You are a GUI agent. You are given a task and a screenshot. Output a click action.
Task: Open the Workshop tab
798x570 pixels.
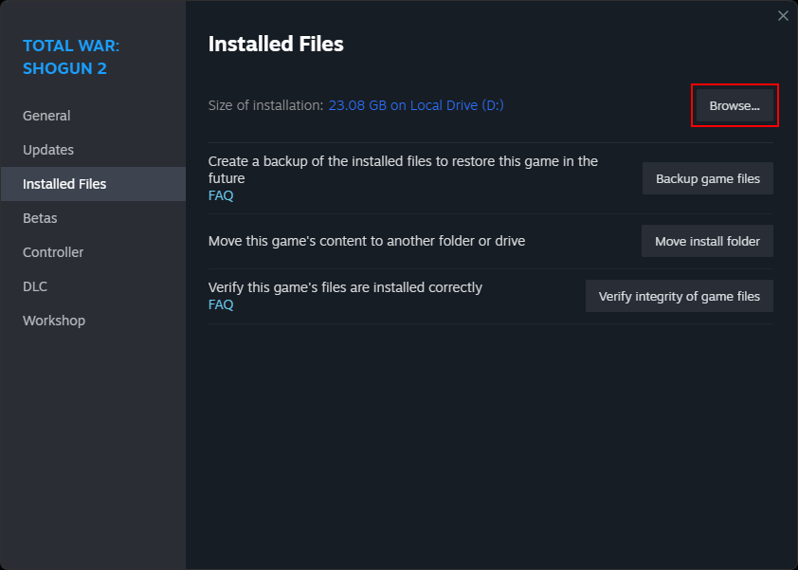click(54, 321)
